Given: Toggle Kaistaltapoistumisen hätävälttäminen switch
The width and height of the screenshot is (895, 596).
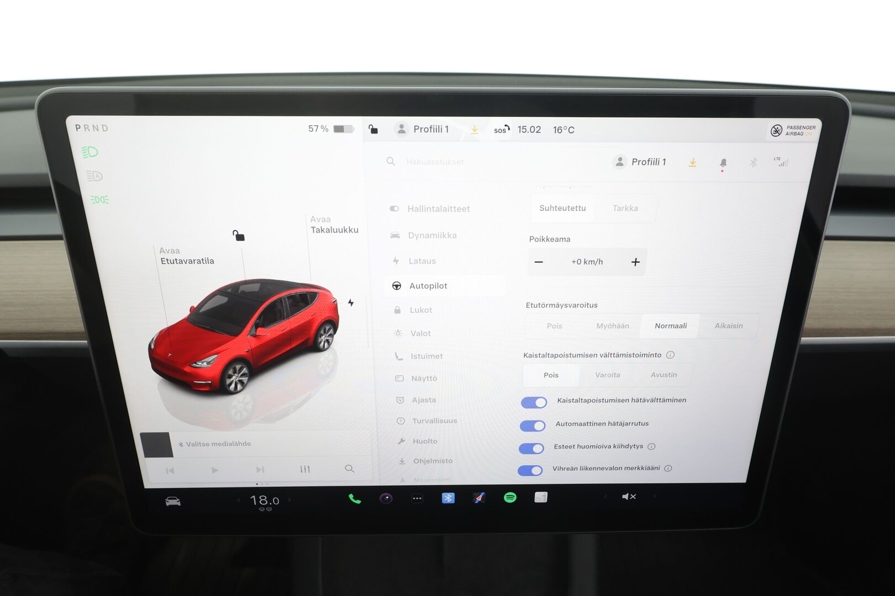Looking at the screenshot, I should point(534,402).
